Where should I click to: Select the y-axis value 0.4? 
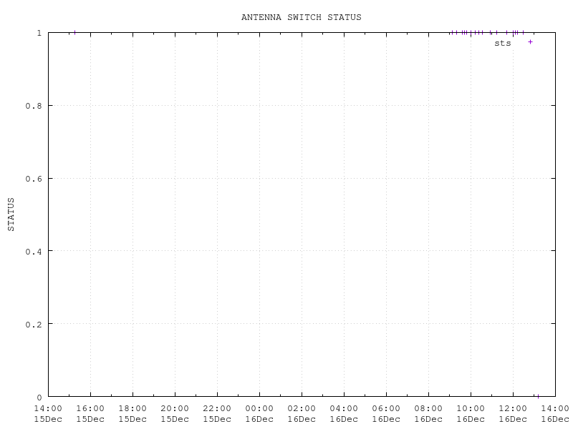[34, 252]
